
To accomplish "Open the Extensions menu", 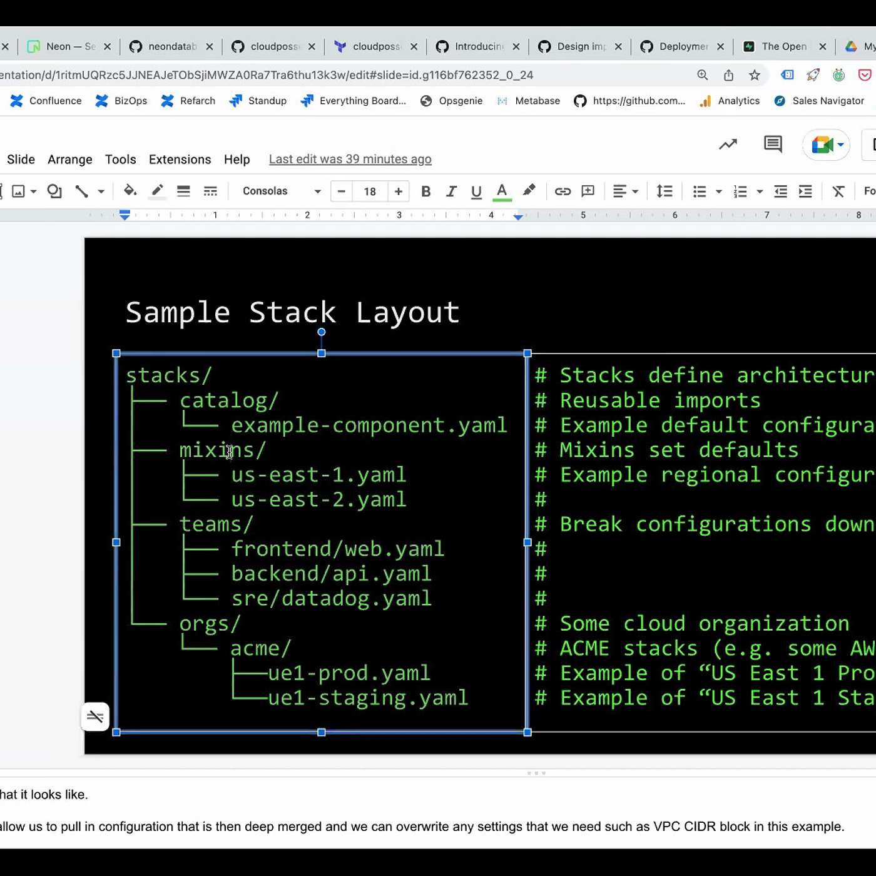I will [180, 160].
